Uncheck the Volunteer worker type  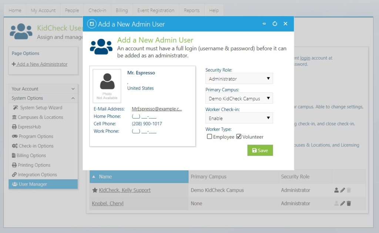[x=239, y=137]
